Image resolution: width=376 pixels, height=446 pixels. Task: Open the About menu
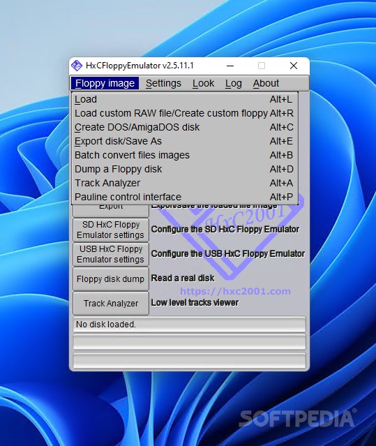pyautogui.click(x=266, y=83)
